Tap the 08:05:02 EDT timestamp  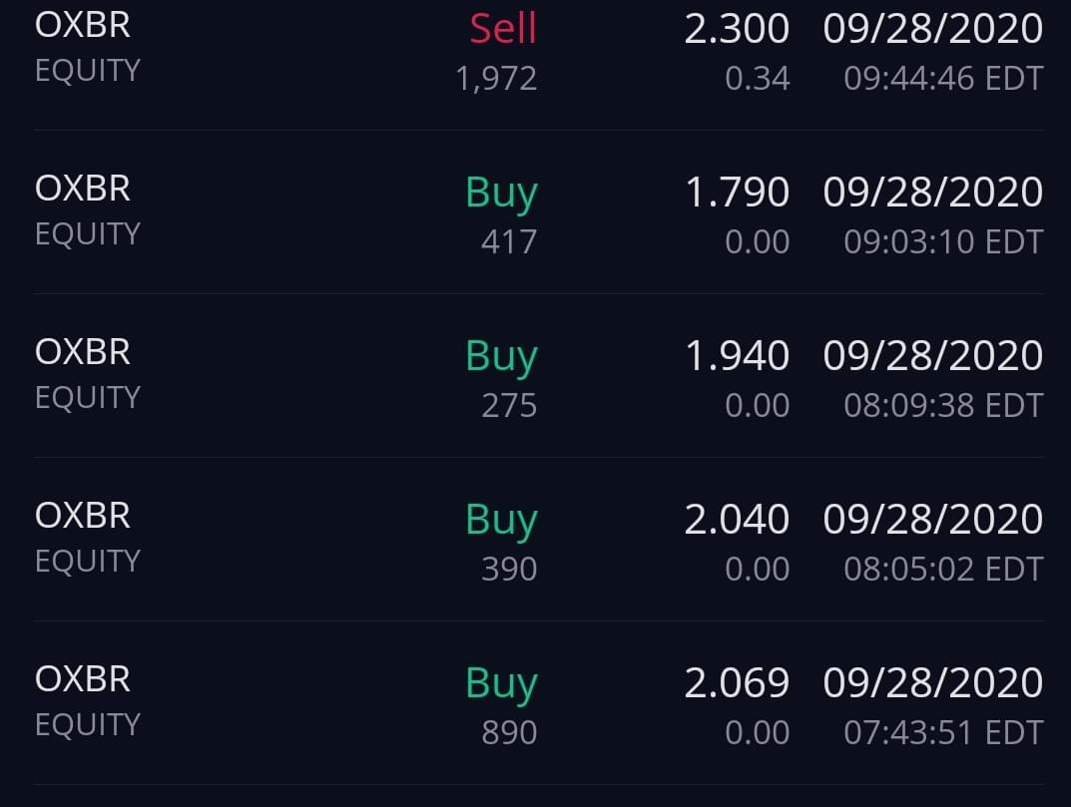click(943, 569)
